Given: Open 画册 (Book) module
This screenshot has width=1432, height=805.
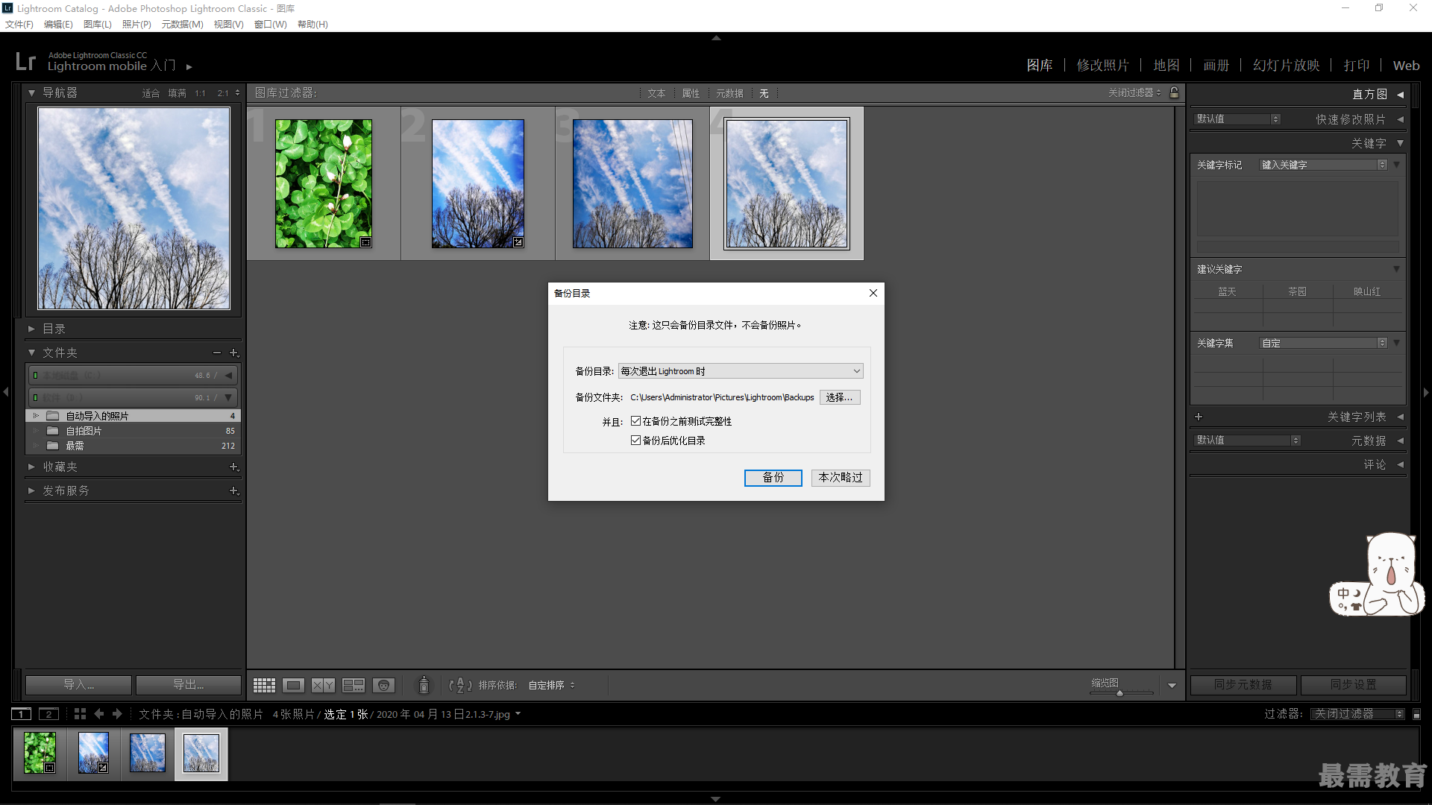Looking at the screenshot, I should (1216, 66).
